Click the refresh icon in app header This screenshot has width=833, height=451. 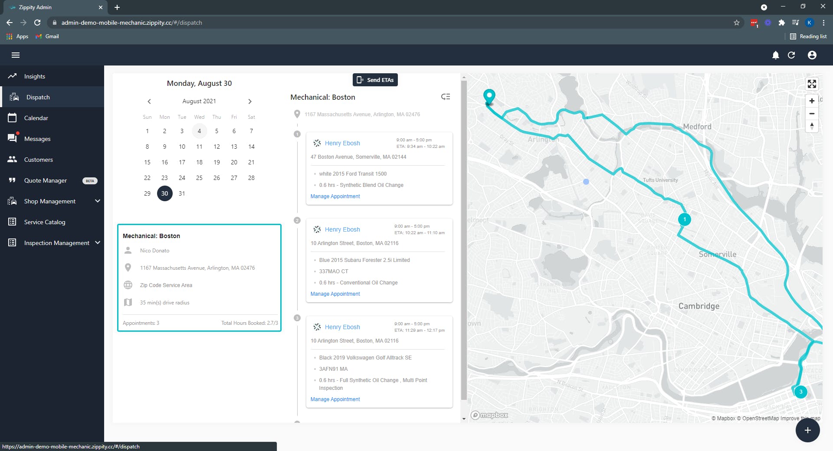[x=791, y=55]
